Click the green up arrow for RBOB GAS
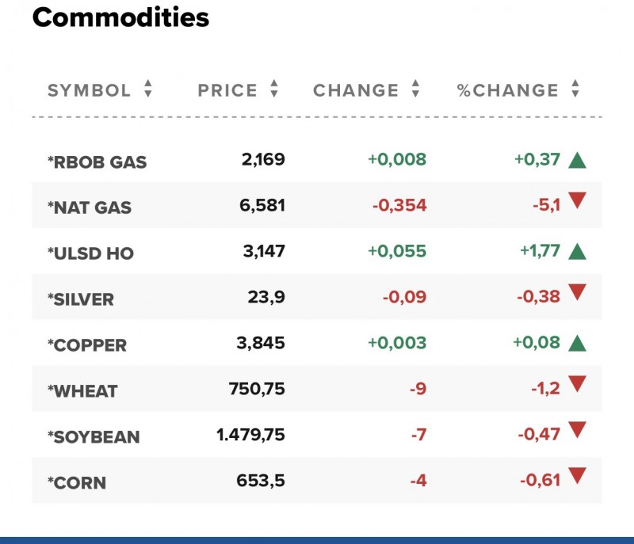Screen dimensions: 634x544 (x=577, y=160)
